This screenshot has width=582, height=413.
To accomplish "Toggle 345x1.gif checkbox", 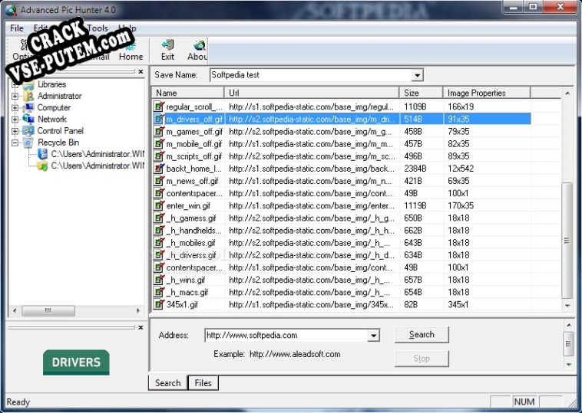I will [159, 304].
